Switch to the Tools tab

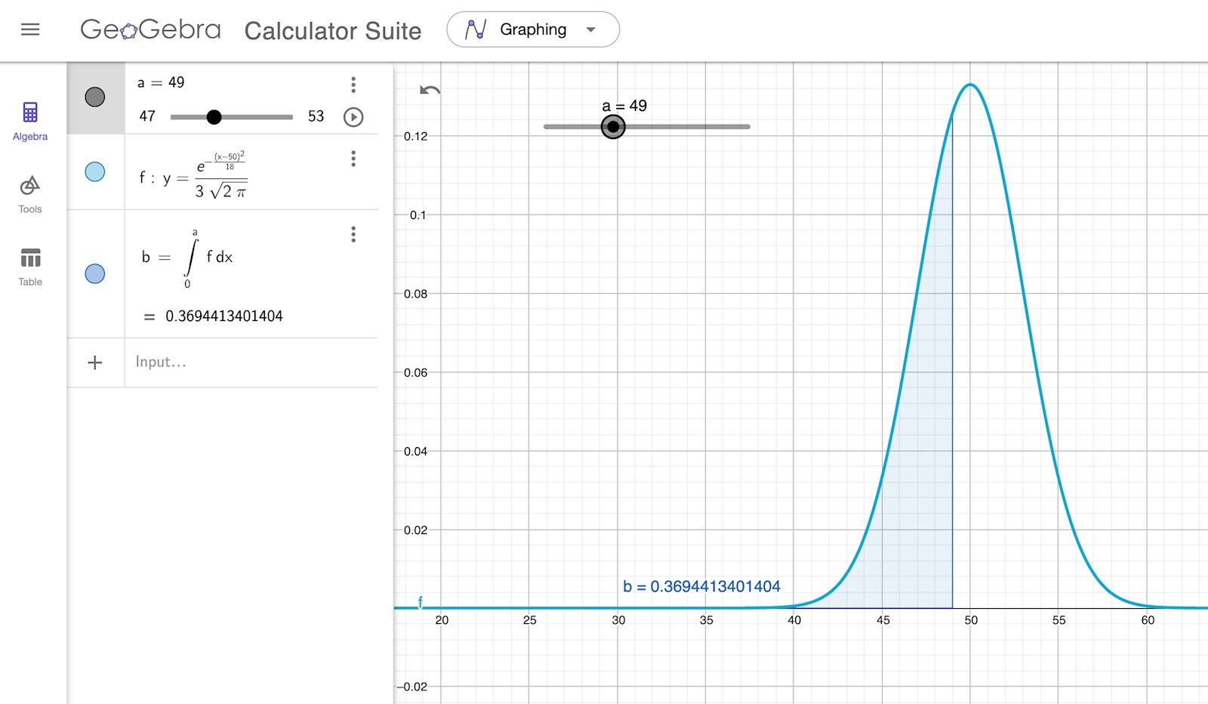click(30, 194)
